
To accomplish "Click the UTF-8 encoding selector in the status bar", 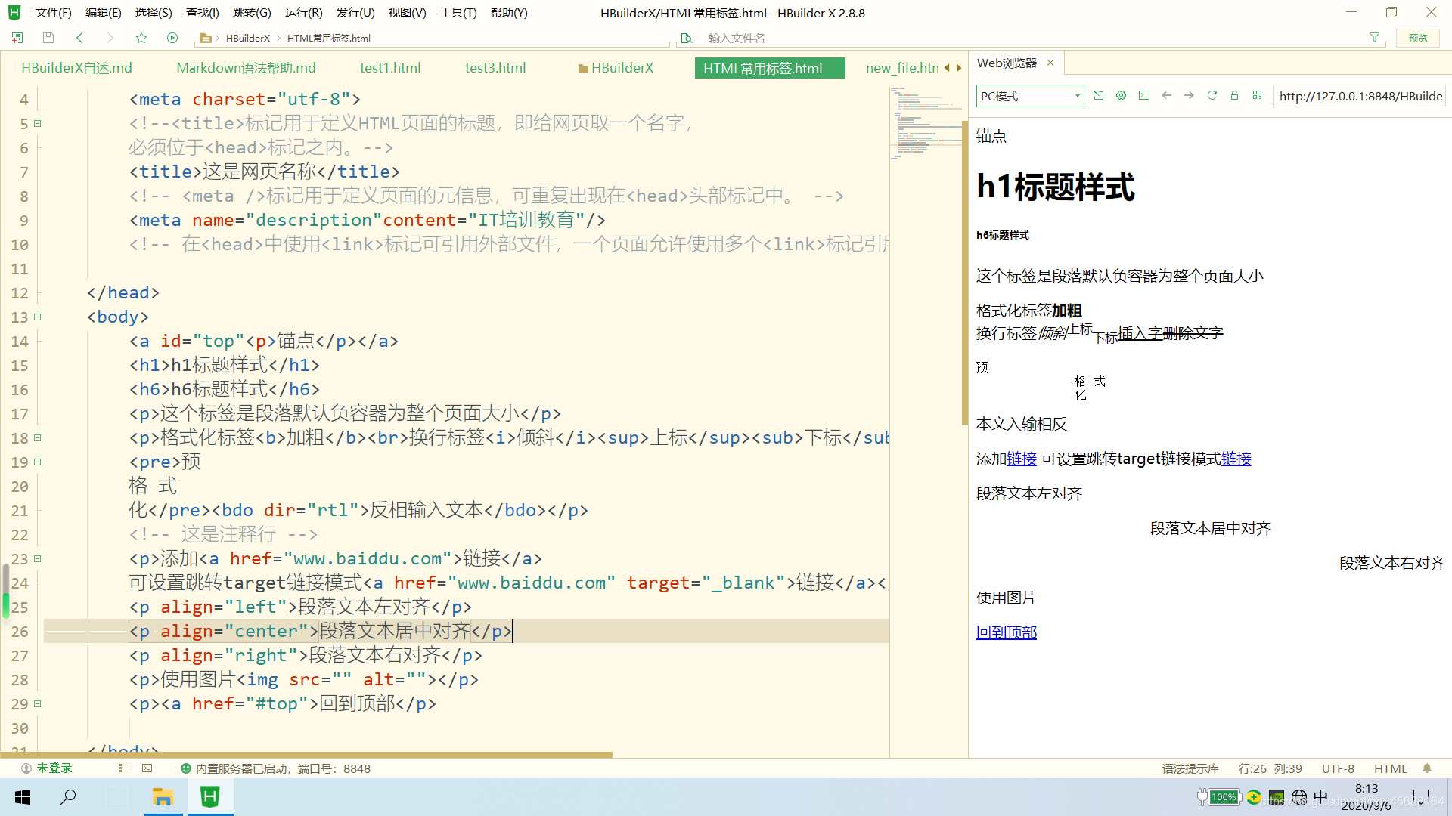I will tap(1338, 768).
